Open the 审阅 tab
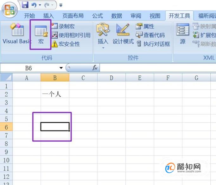The width and height of the screenshot is (216, 185). 136,16
